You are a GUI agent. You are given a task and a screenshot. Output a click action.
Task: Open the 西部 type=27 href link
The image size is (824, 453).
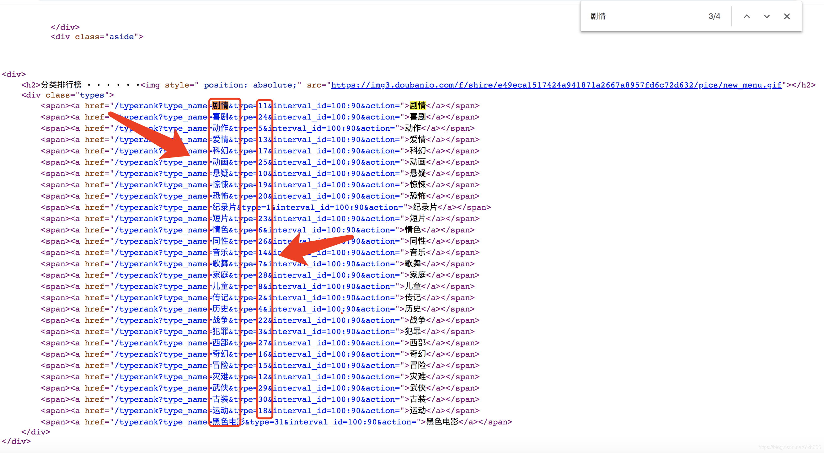click(x=257, y=343)
